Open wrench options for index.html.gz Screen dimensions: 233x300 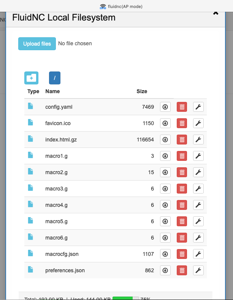[x=198, y=140]
